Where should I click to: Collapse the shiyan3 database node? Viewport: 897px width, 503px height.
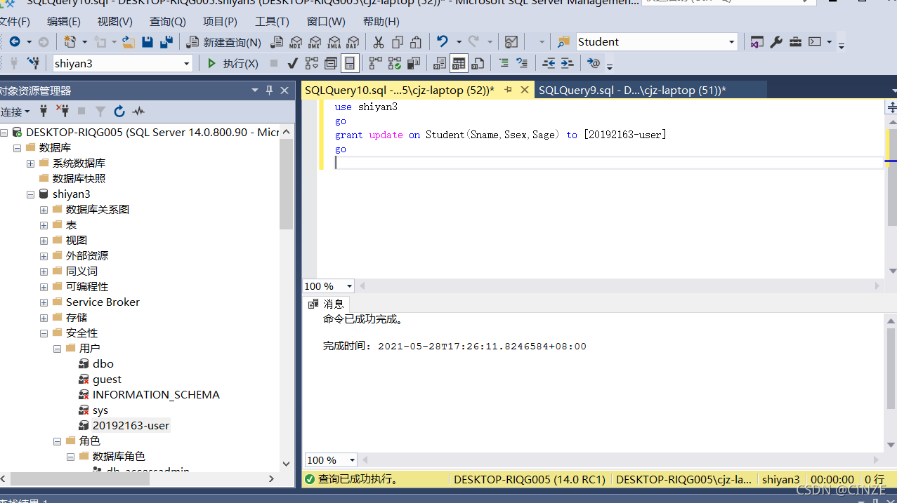point(30,194)
